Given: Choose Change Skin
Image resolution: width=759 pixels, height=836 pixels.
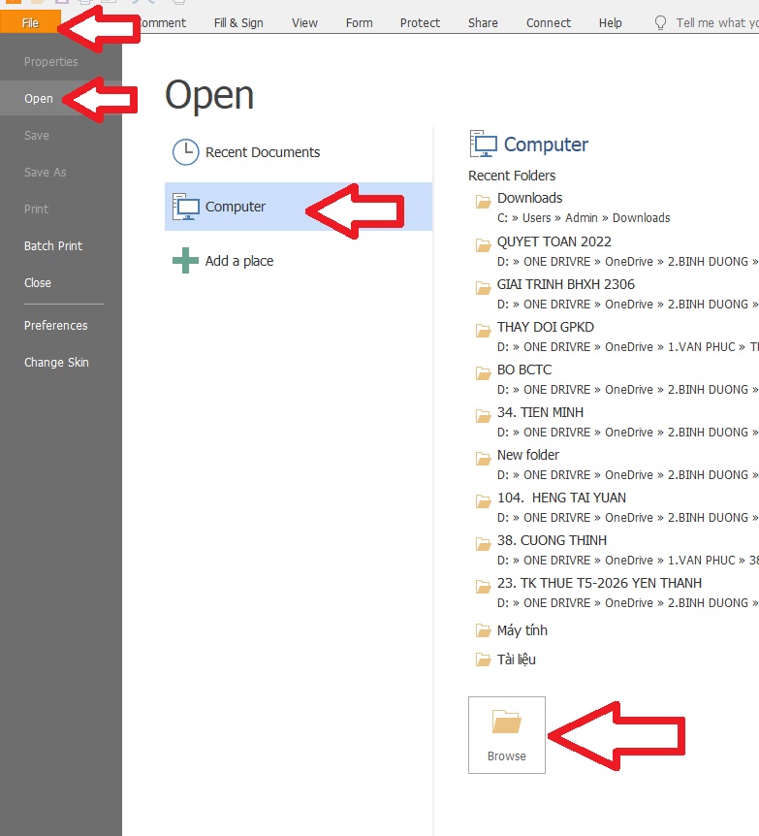Looking at the screenshot, I should click(x=56, y=362).
